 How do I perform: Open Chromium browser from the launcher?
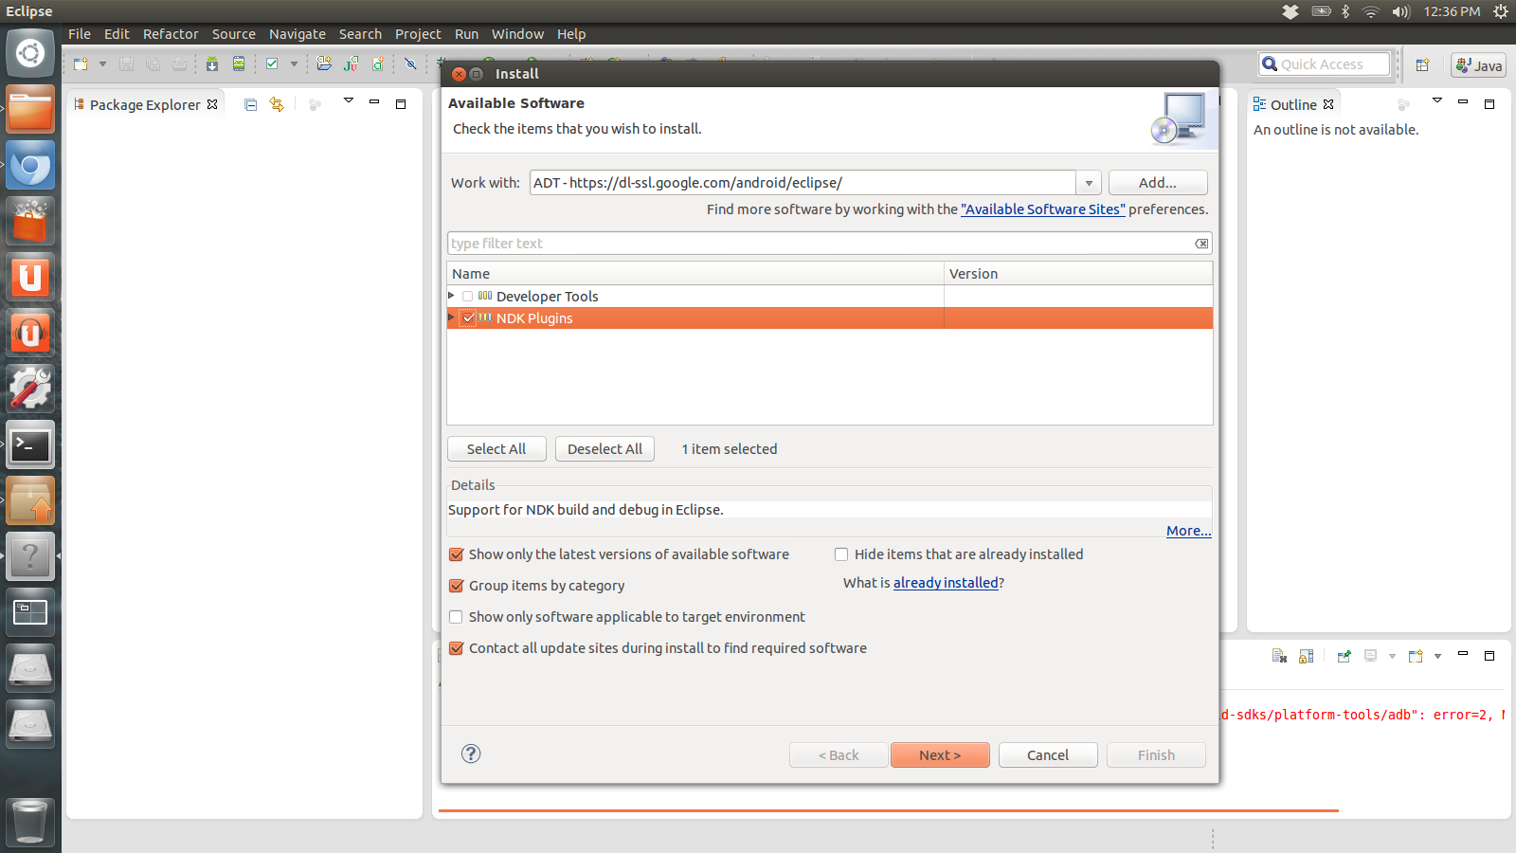coord(30,166)
